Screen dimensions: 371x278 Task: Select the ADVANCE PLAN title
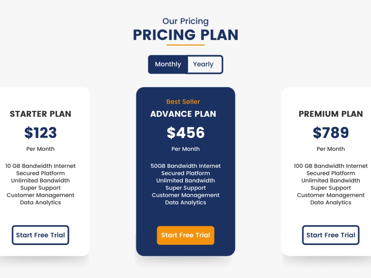click(183, 114)
